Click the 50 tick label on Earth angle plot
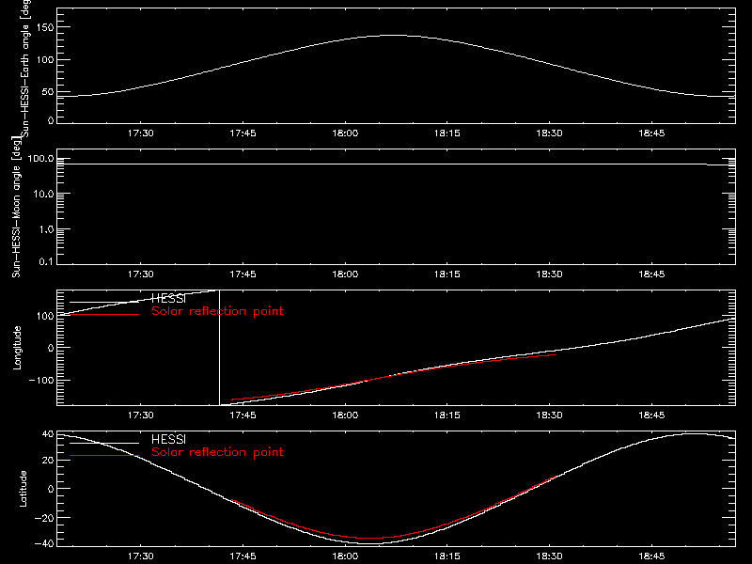This screenshot has width=752, height=564. pos(48,92)
